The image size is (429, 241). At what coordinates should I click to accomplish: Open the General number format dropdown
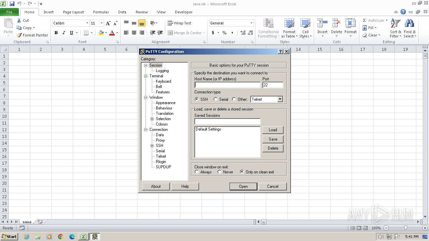251,23
